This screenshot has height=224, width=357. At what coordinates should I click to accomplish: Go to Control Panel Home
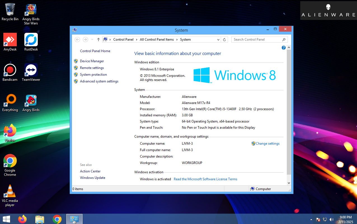(x=95, y=51)
